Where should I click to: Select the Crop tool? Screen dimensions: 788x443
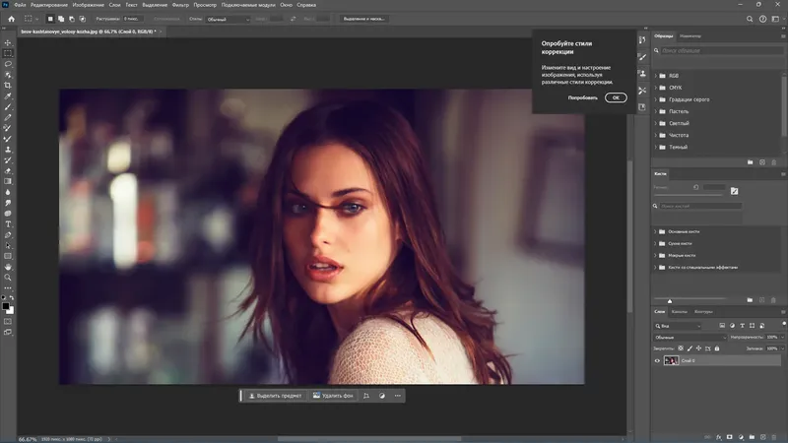8,86
